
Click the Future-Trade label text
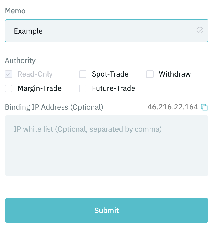pyautogui.click(x=113, y=88)
